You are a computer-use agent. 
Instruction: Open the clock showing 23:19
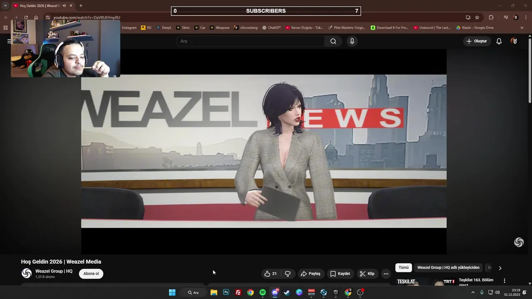coord(512,292)
